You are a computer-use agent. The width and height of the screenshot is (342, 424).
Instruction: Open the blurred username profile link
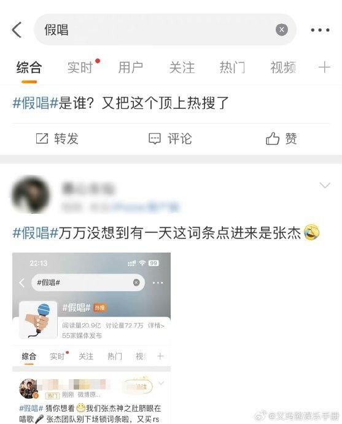click(88, 188)
